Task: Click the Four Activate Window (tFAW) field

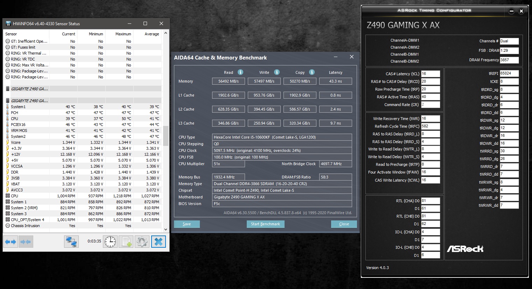Action: coord(430,172)
